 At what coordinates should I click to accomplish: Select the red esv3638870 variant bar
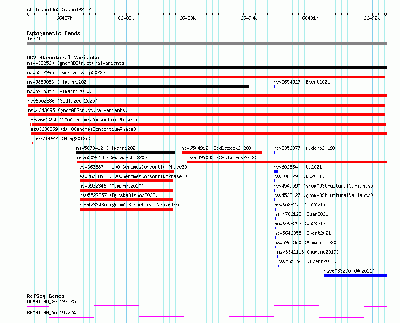pyautogui.click(x=127, y=171)
